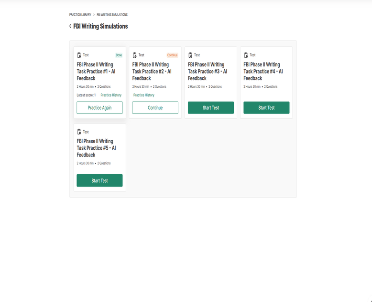
Task: Click the clipboard test icon on Practice #4 card
Action: [246, 55]
